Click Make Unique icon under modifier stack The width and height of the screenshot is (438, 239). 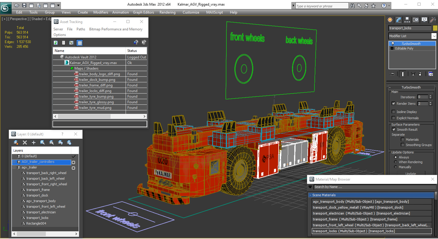[x=413, y=74]
